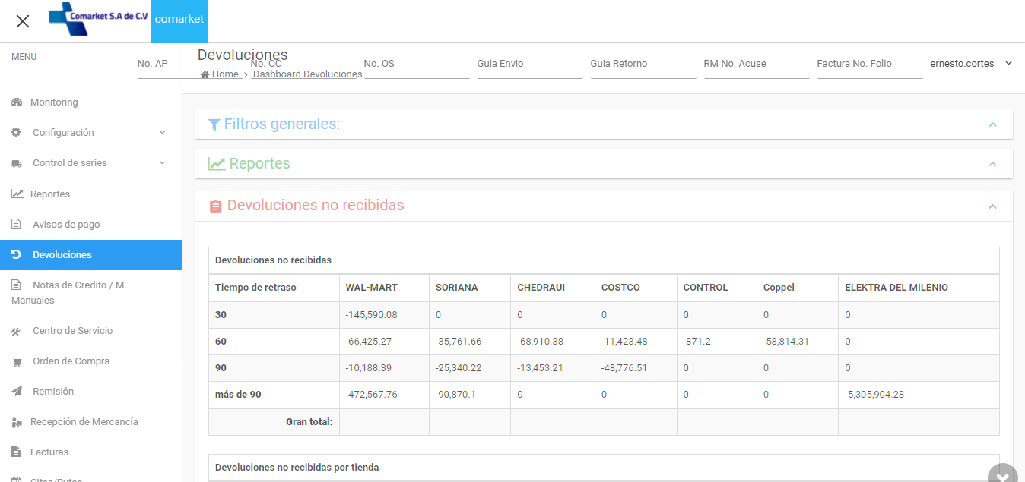Close the sidebar with the X icon
Viewport: 1025px width, 482px height.
click(x=23, y=21)
